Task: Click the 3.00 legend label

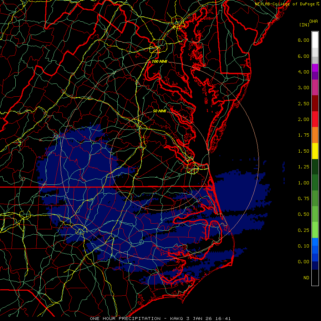Action: coord(304,88)
